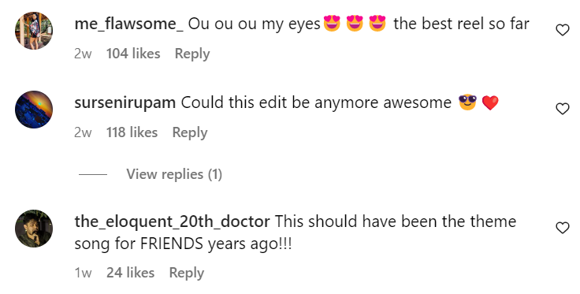Visit sursenirupam username link

(x=125, y=102)
